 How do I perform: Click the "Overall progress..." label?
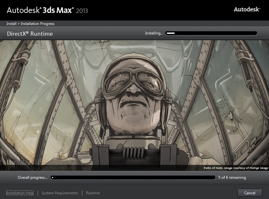coord(32,178)
